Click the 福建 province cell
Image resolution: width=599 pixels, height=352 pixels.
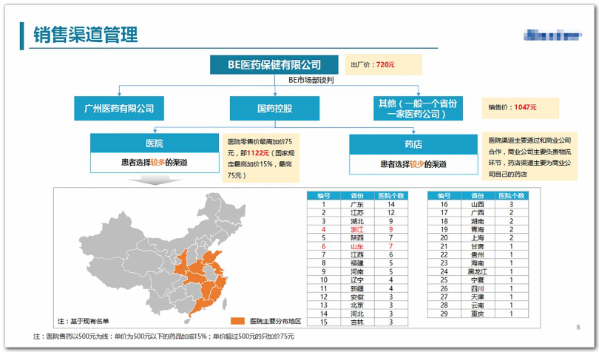(x=357, y=263)
